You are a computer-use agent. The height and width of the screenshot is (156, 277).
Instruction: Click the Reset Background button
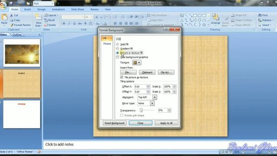click(114, 123)
